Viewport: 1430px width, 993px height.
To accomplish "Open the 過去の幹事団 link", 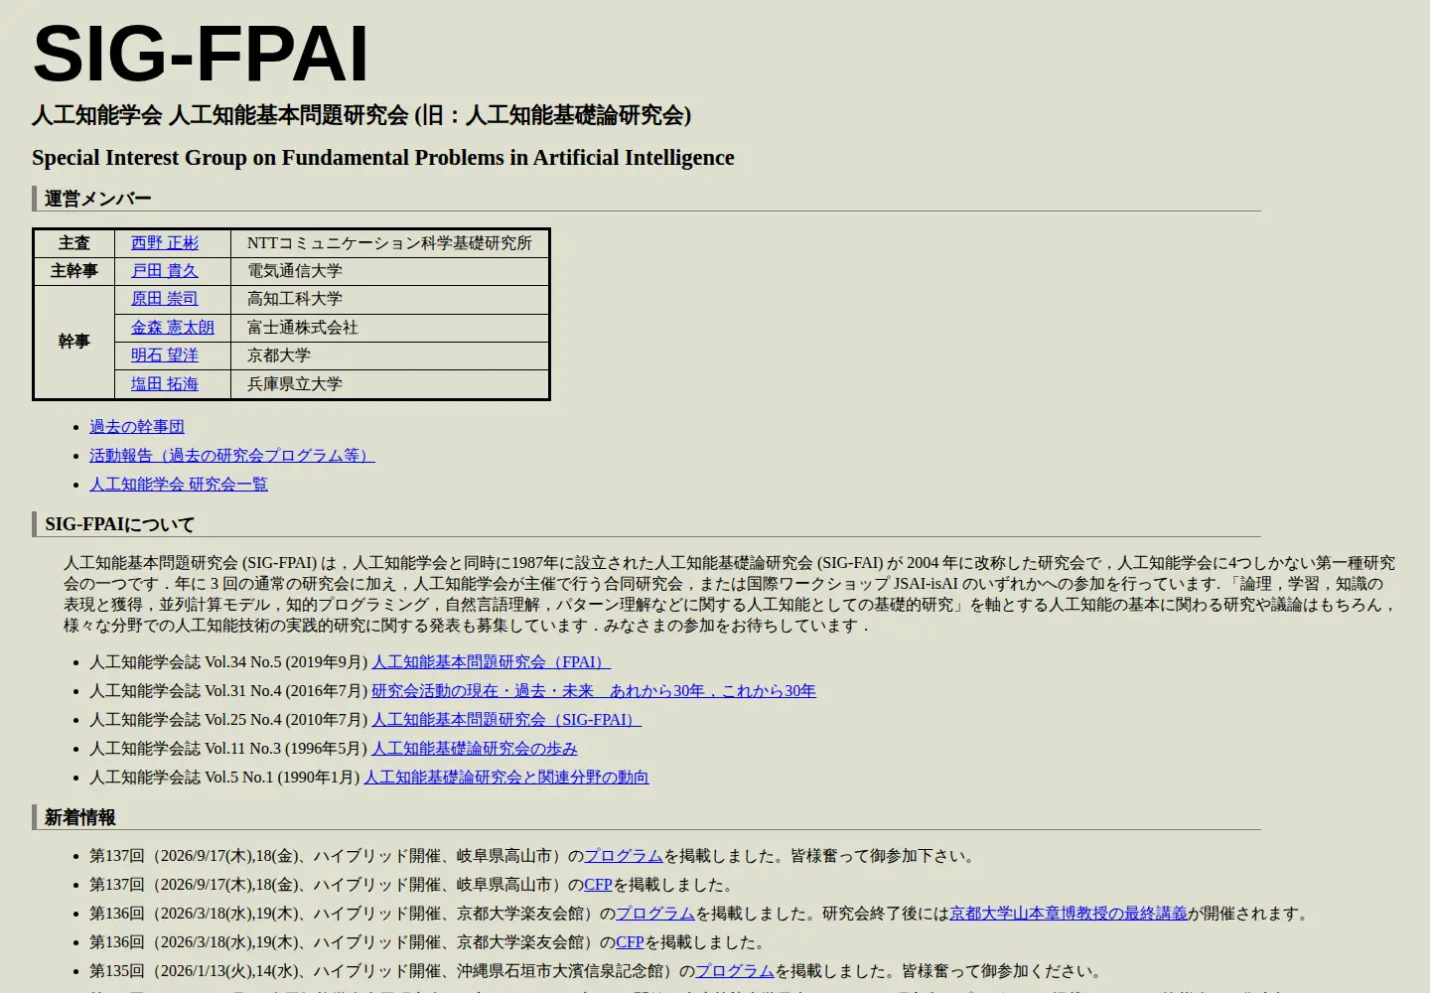I will (137, 427).
